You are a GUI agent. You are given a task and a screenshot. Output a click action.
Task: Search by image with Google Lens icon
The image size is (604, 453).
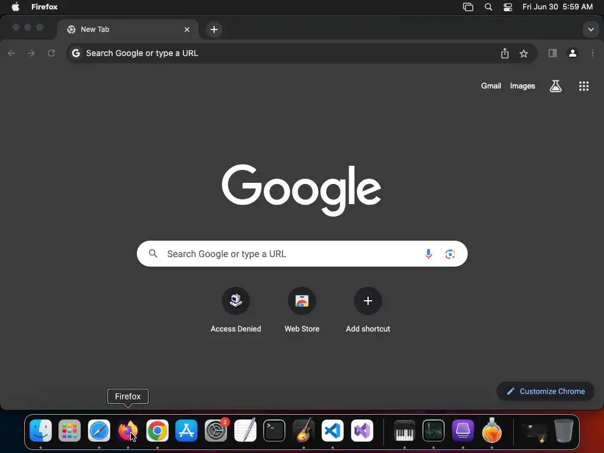point(450,254)
